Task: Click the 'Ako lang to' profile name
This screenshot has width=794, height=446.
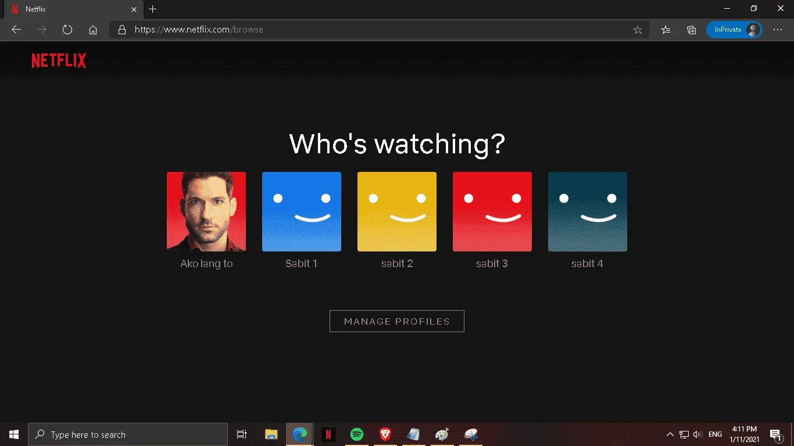Action: click(206, 264)
